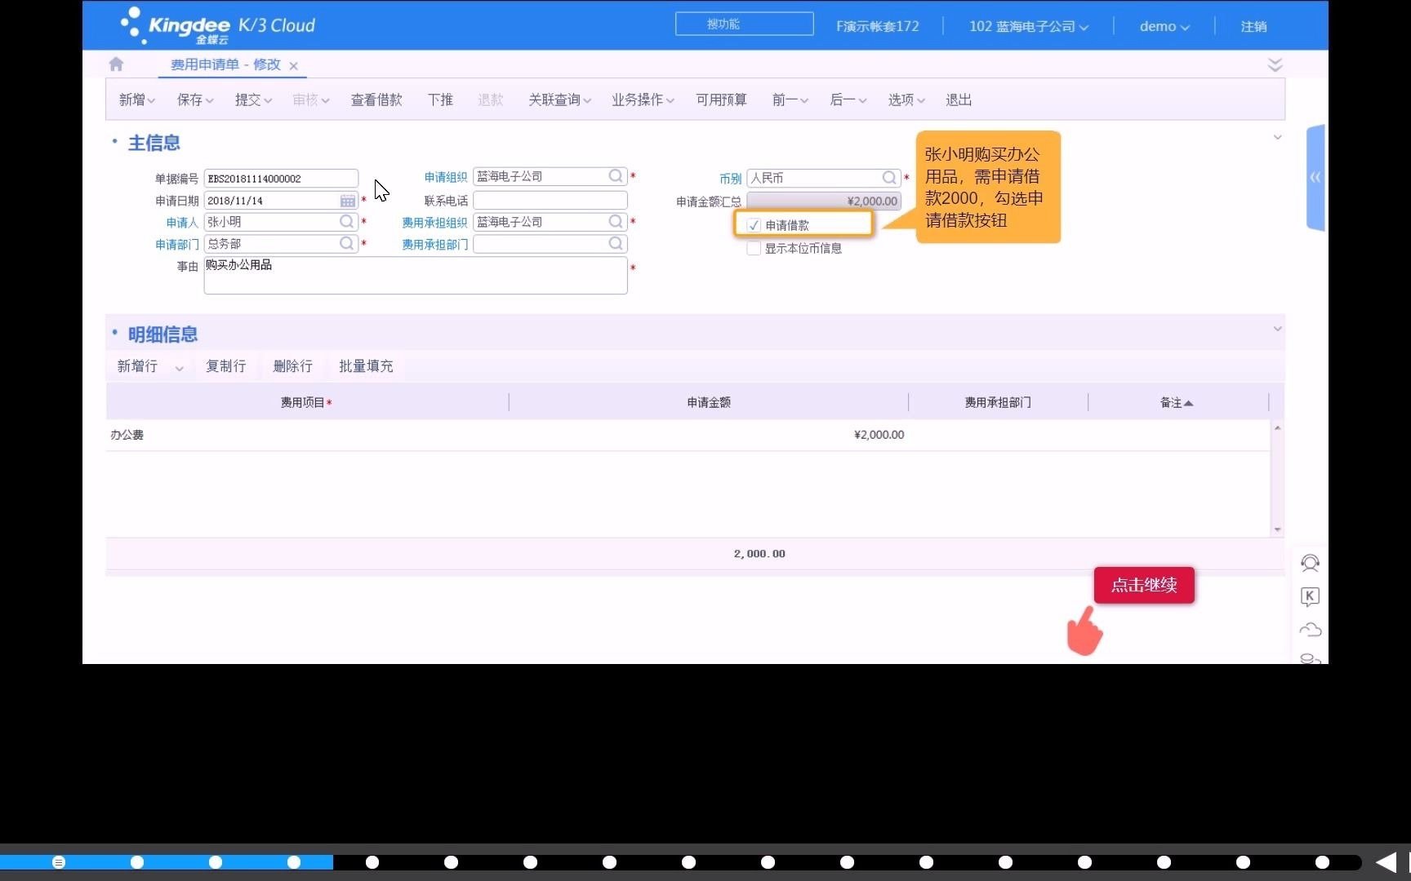This screenshot has height=881, width=1411.
Task: Focus the 搜功能 search box
Action: click(744, 24)
